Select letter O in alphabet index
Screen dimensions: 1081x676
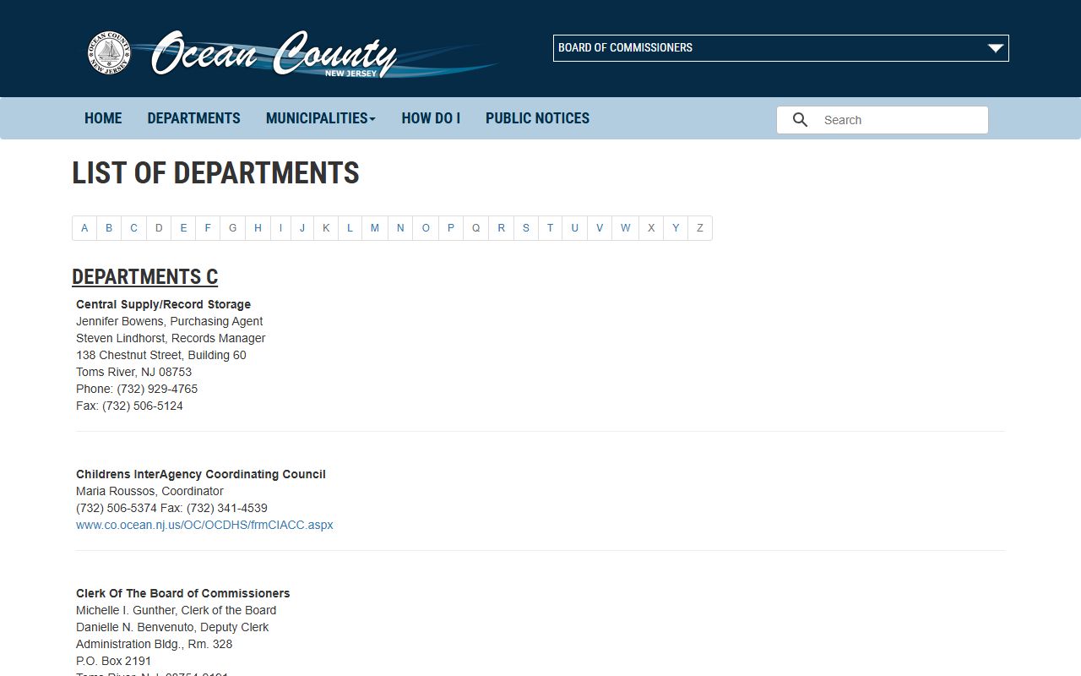[426, 228]
